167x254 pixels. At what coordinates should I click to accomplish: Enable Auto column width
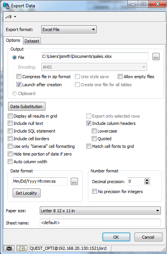pos(10,162)
